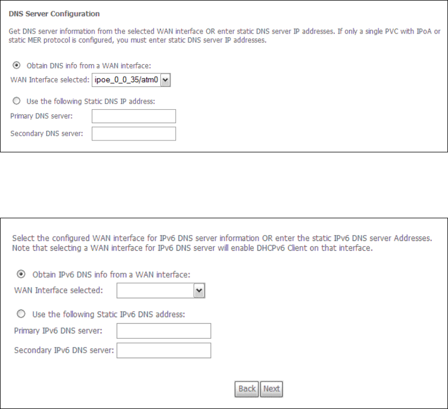448x409 pixels.
Task: Click the Obtain DNS info from a WAN interface label
Action: pyautogui.click(x=89, y=66)
